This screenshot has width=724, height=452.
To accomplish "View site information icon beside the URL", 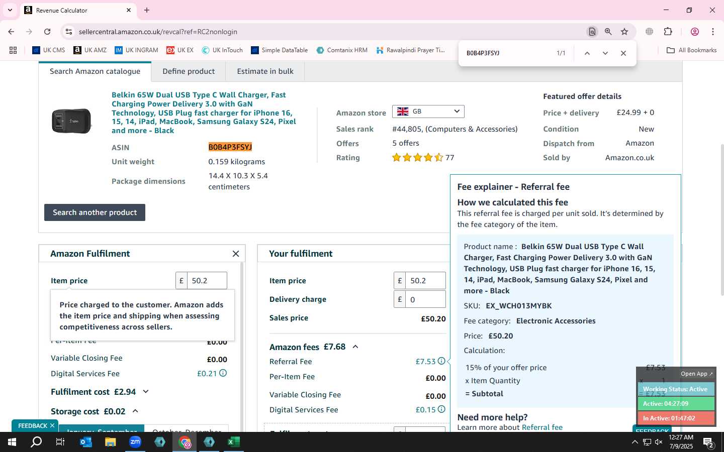I will (x=69, y=32).
